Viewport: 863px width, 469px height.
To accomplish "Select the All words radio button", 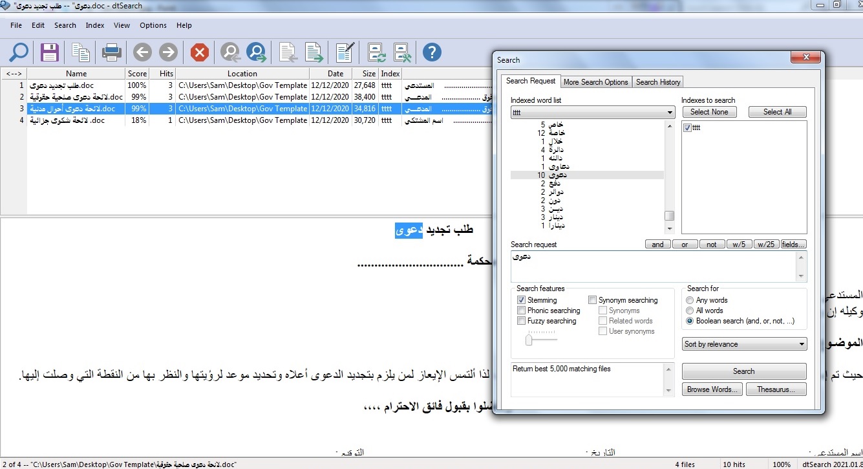I will coord(690,311).
